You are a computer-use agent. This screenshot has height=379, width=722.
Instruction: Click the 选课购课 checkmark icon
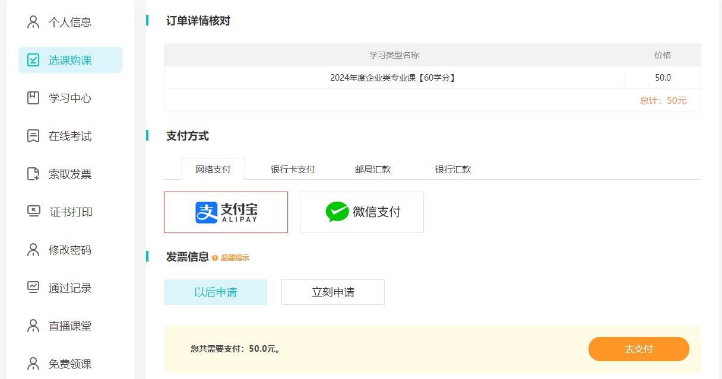[33, 60]
